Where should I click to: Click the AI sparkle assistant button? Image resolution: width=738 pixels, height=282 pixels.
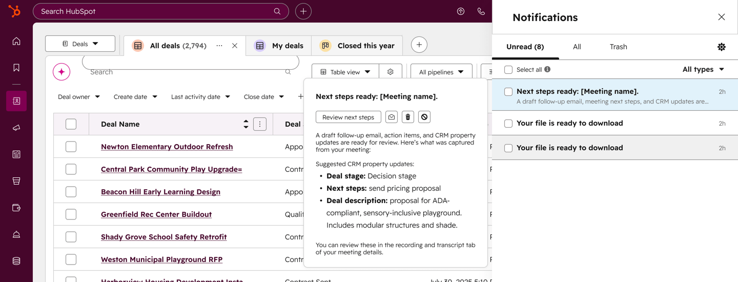[61, 72]
